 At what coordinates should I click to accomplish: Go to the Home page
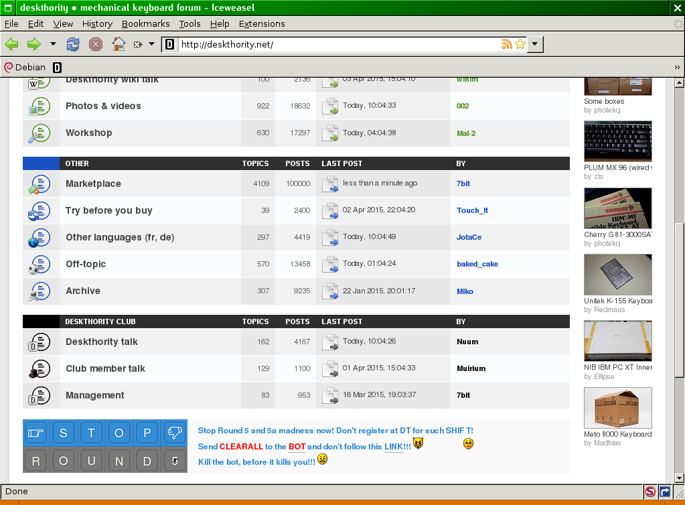tap(119, 45)
